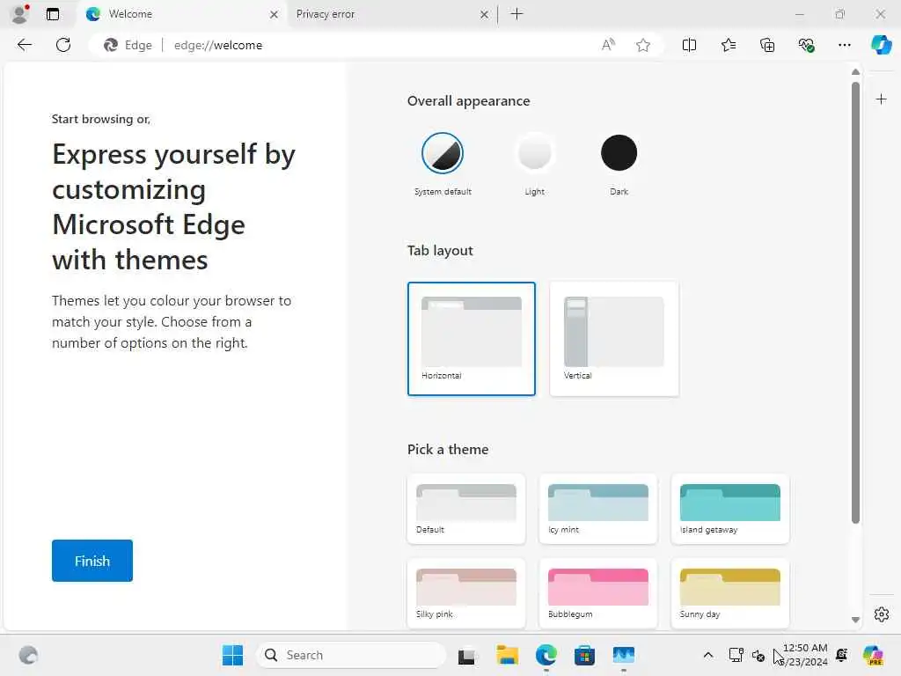This screenshot has height=676, width=901.
Task: Pick the Default theme
Action: (466, 509)
